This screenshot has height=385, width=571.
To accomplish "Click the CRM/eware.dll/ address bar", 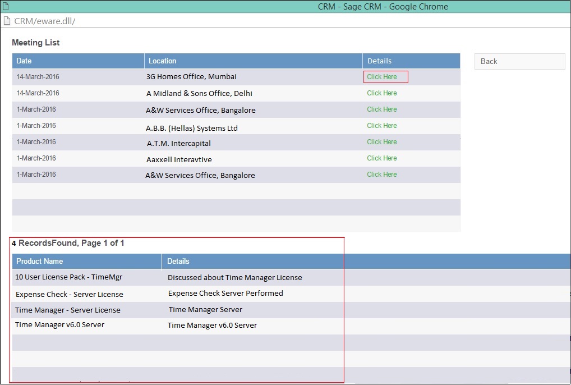I will pyautogui.click(x=45, y=21).
